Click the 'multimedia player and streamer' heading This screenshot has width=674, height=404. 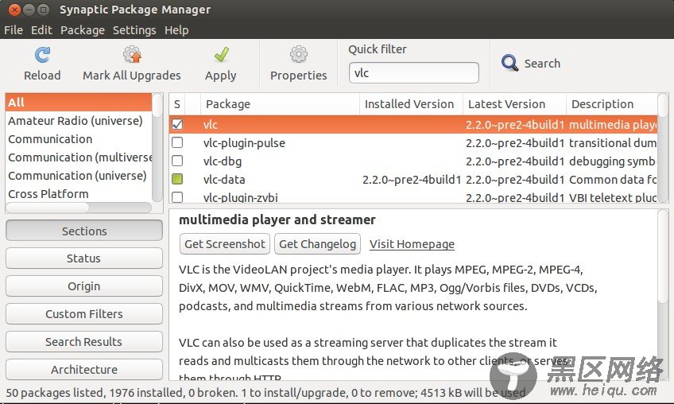point(277,219)
